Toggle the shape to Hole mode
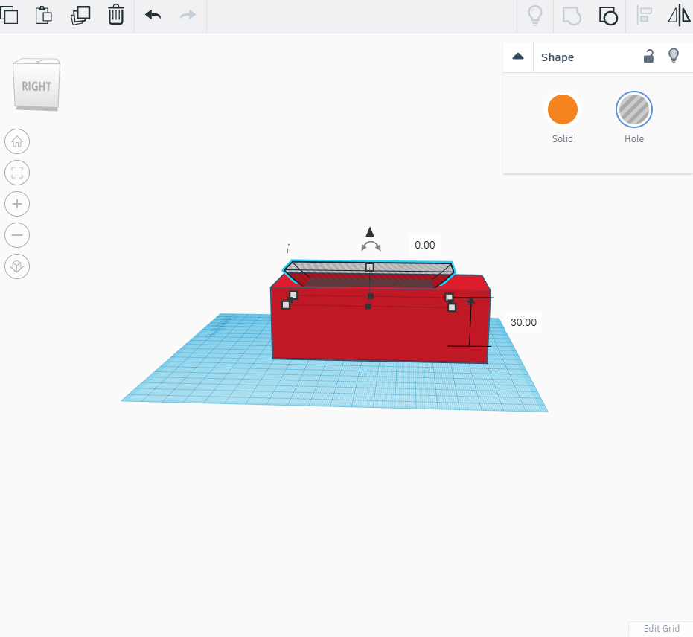The width and height of the screenshot is (693, 637). 633,109
